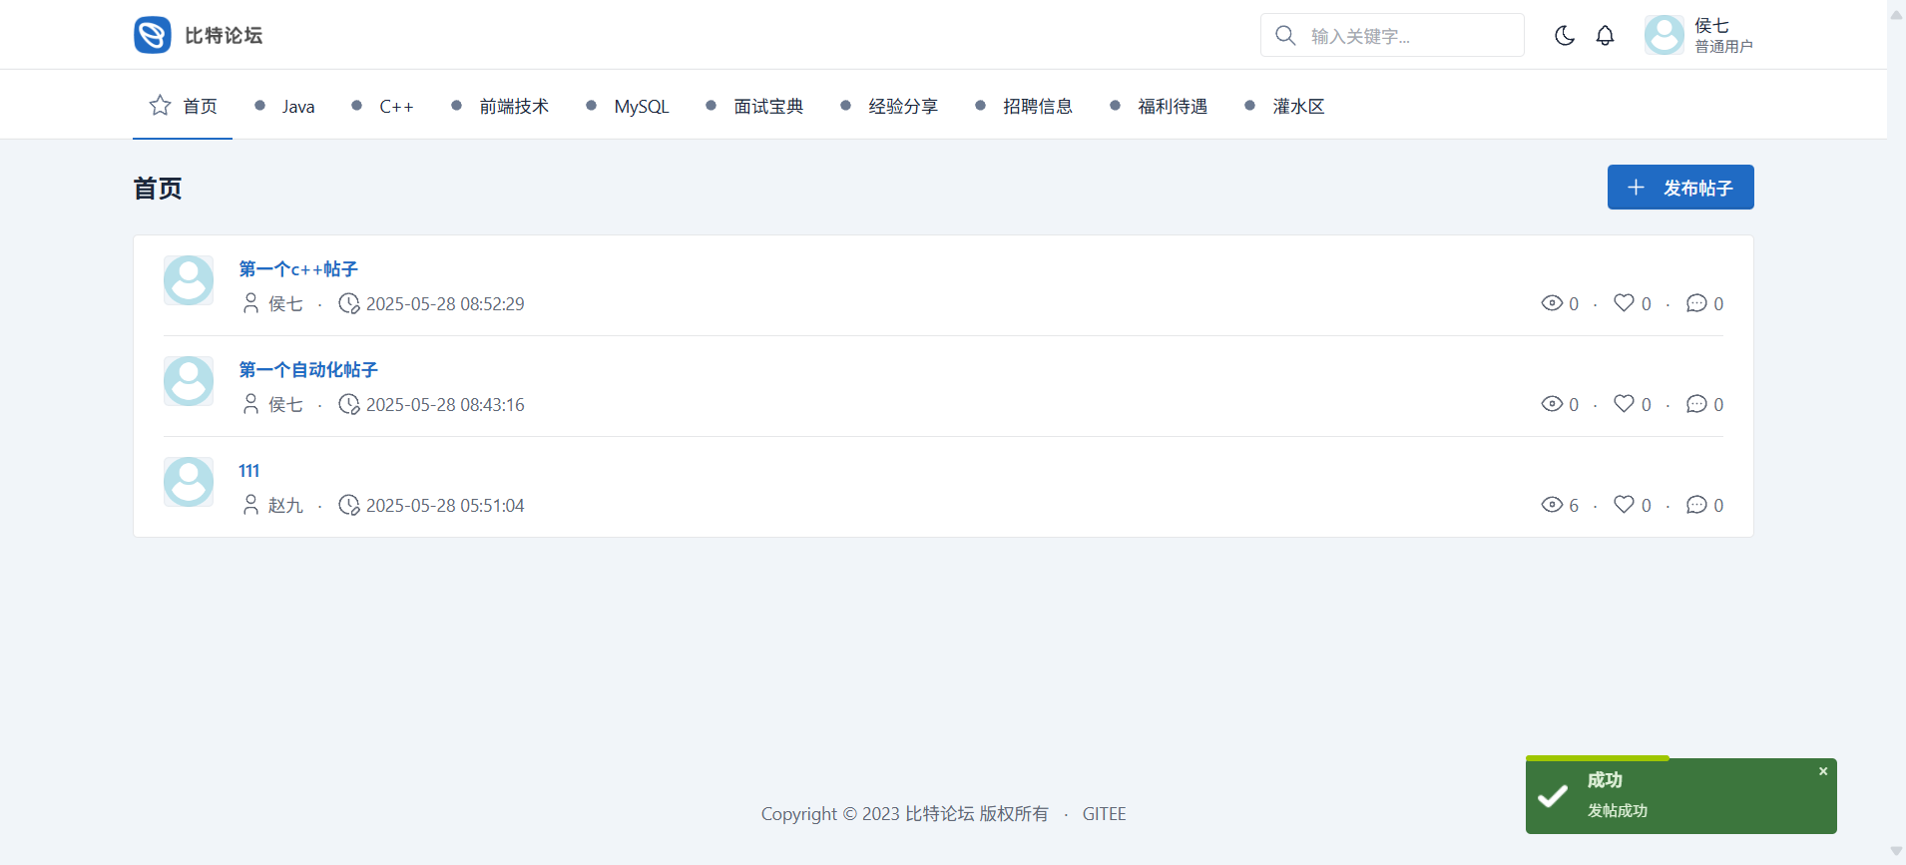
Task: Click the GITEE footer link
Action: tap(1104, 813)
